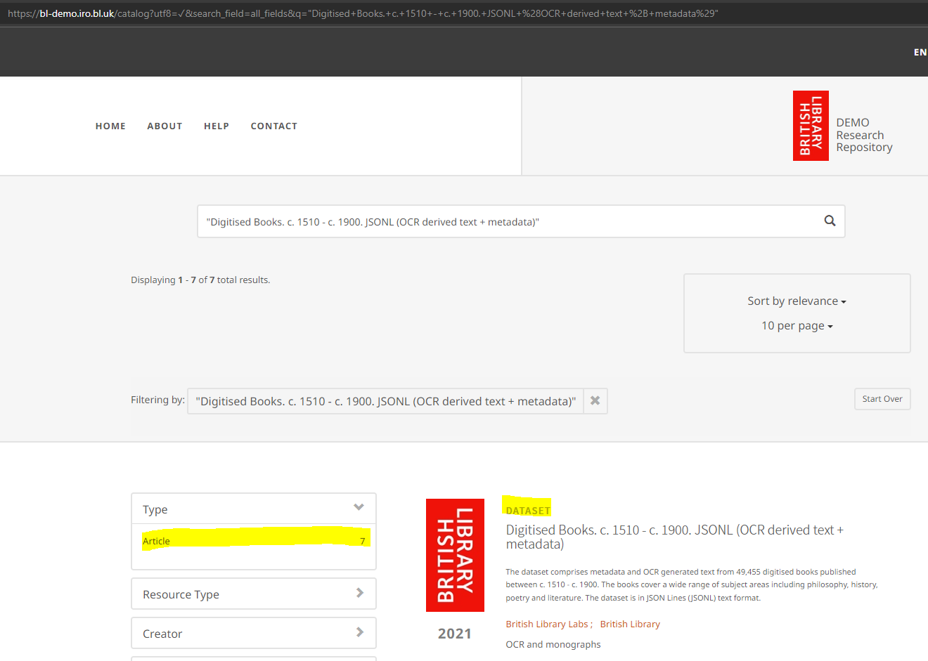Follow the British Library Labs creator link
The image size is (928, 661).
(547, 624)
